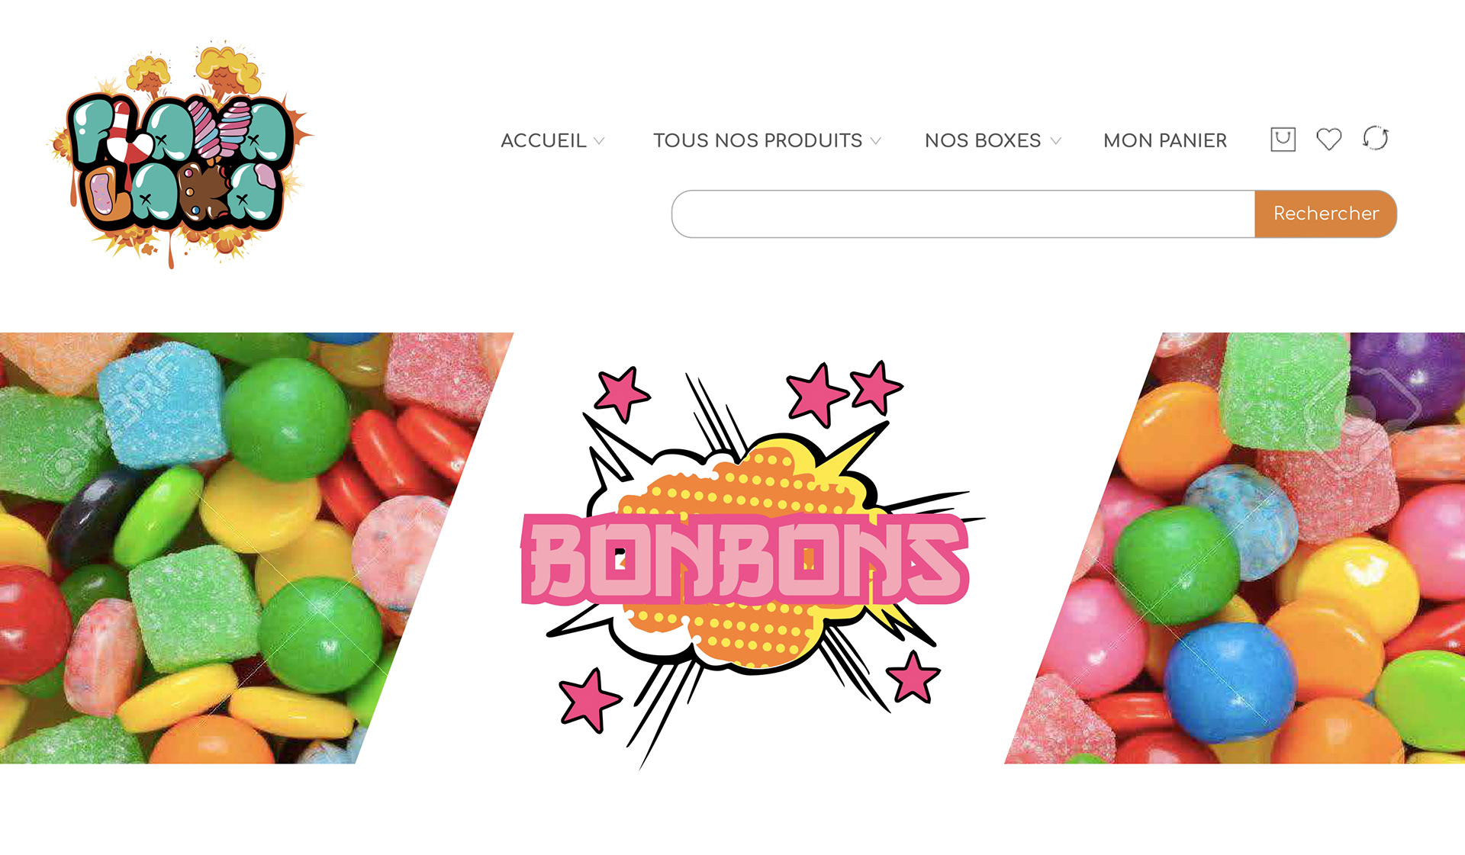
Task: Open the shopping bag cart icon
Action: click(1283, 140)
